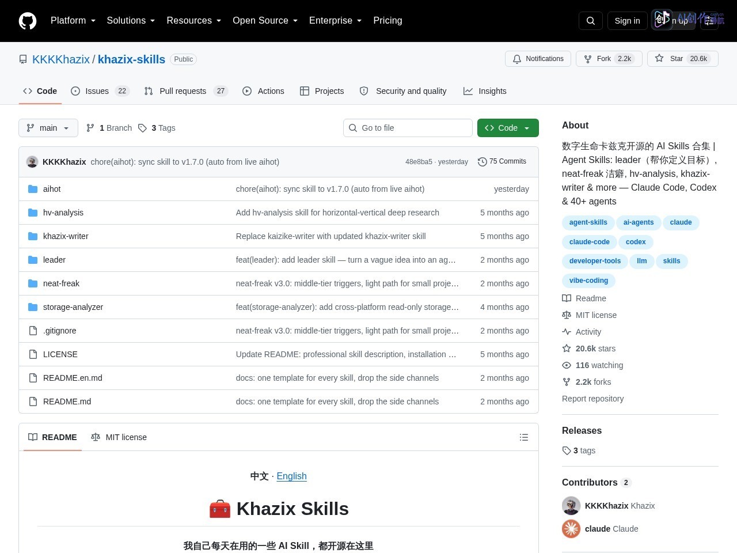This screenshot has width=737, height=553.
Task: Click the eye icon beside 116 watching
Action: (x=567, y=365)
